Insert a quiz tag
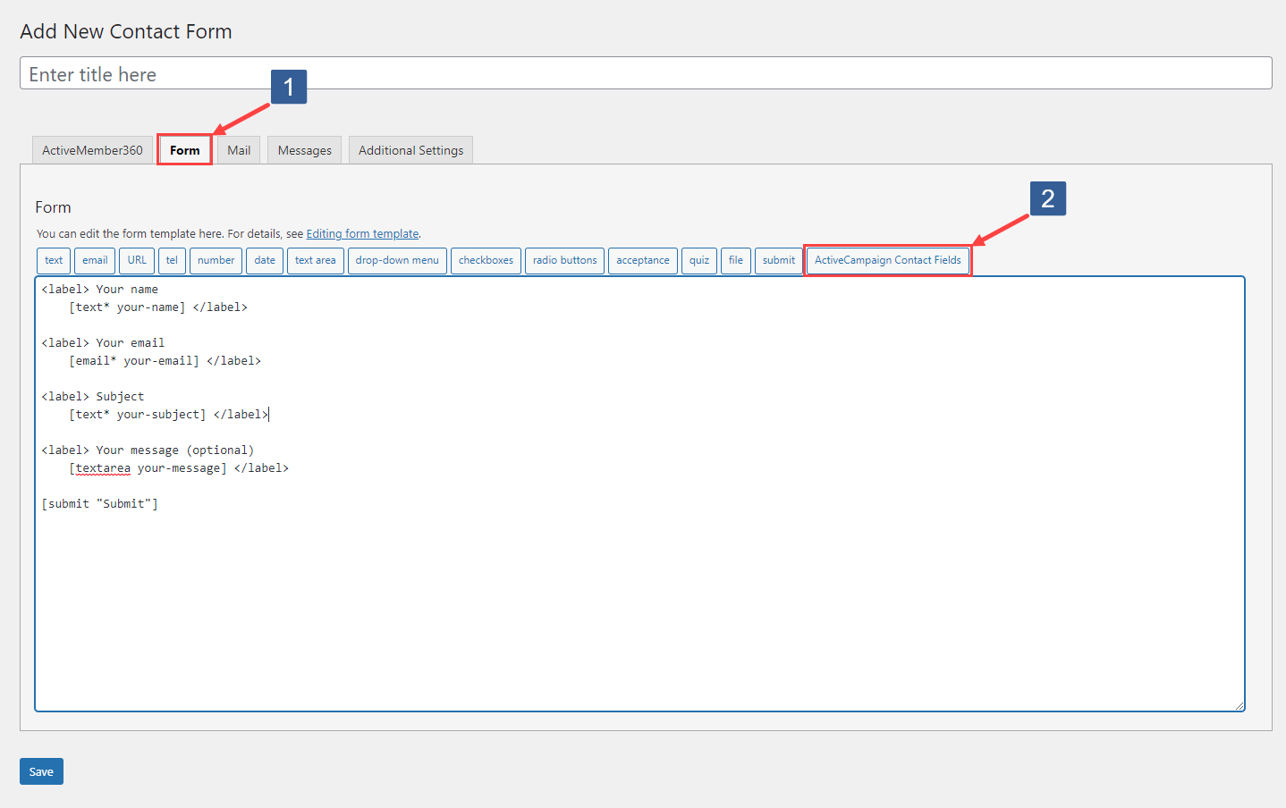Viewport: 1286px width, 808px height. 698,260
